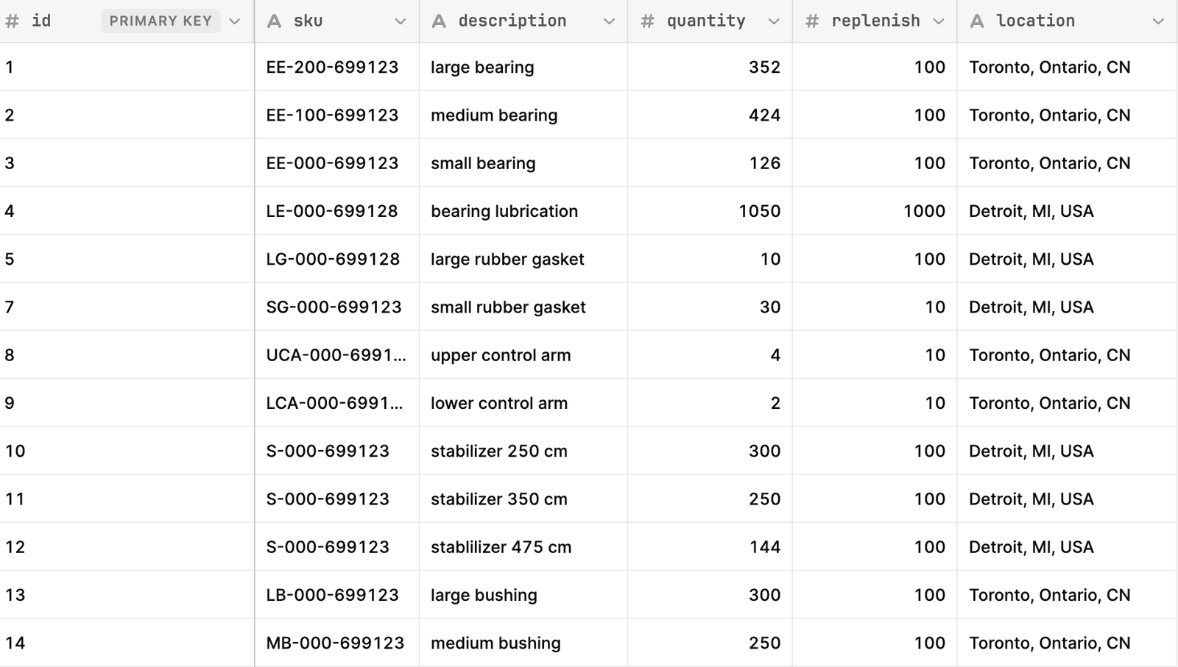Select quantity cell 126
This screenshot has width=1178, height=667.
pyautogui.click(x=710, y=163)
